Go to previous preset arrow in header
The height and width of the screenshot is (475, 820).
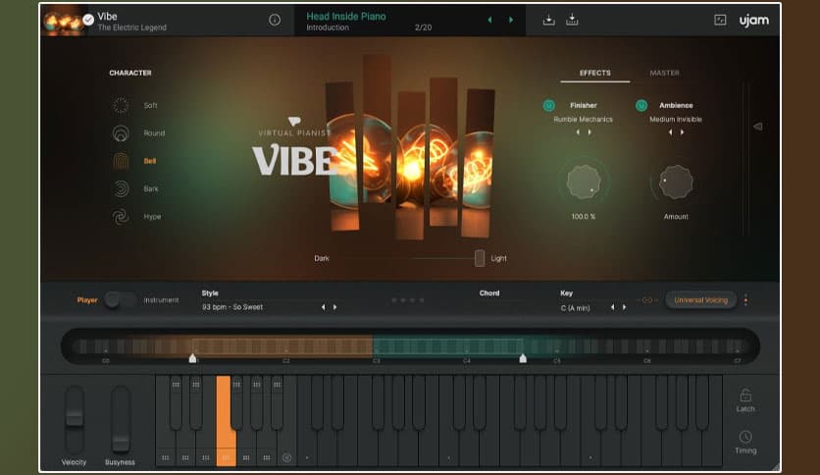[490, 20]
